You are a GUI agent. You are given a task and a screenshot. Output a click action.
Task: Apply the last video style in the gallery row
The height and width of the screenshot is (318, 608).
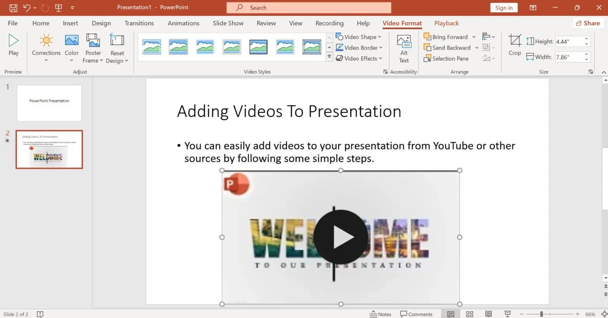coord(312,47)
